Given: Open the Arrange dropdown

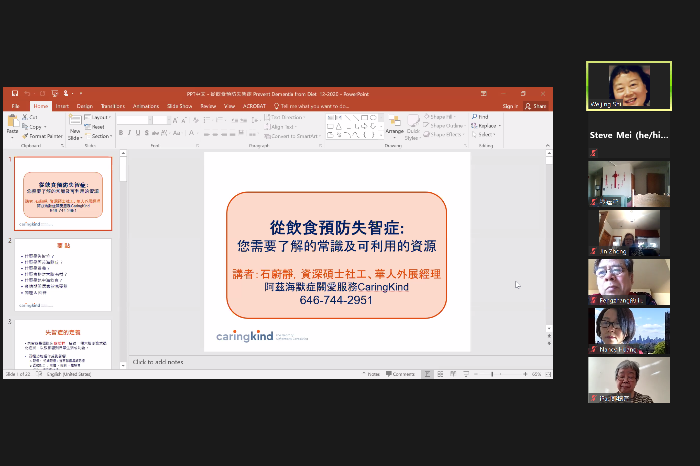Looking at the screenshot, I should (x=394, y=127).
